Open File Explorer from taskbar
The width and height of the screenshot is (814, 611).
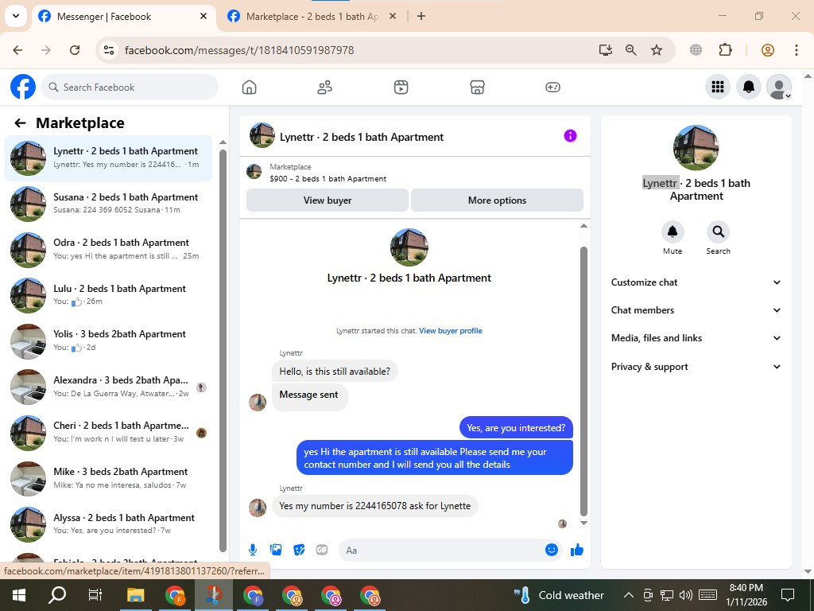[x=135, y=595]
